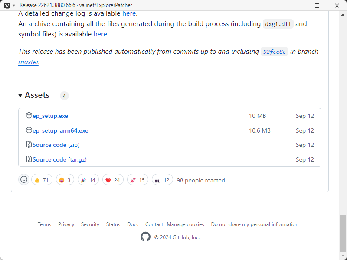Click the 'dxgi.dll' code text
The height and width of the screenshot is (260, 347).
278,24
